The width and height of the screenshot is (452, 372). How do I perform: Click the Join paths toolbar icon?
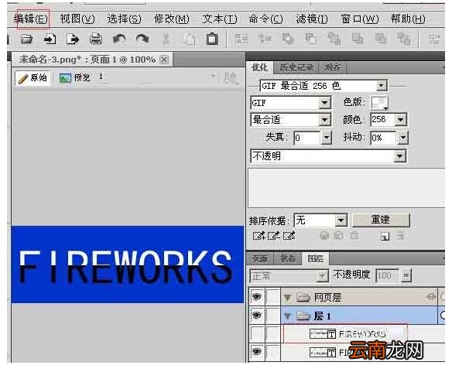click(x=288, y=39)
